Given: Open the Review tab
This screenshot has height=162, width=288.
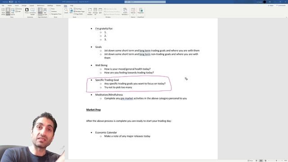Looking at the screenshot, I should pos(58,6).
